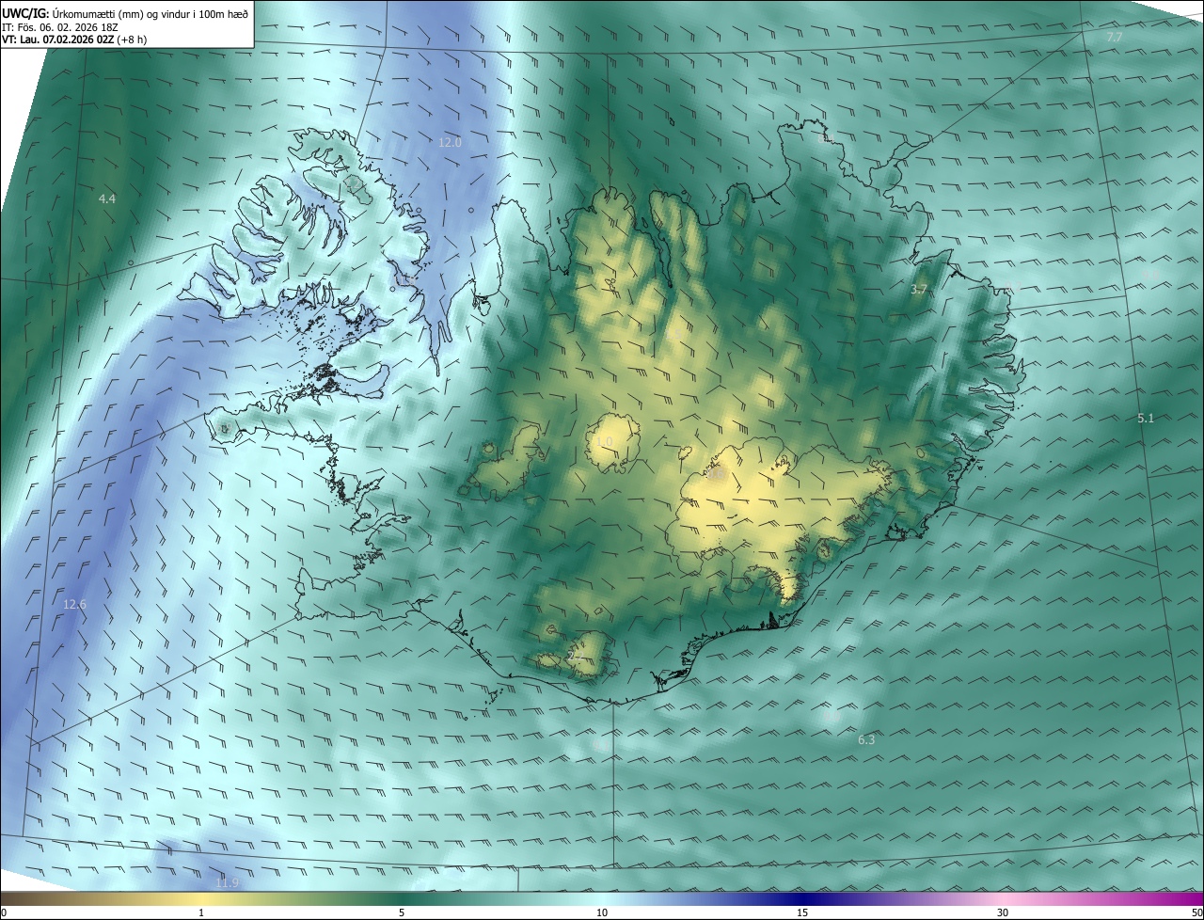Click the color scale tick label "10"
Viewport: 1204px width, 920px height.
click(x=602, y=912)
